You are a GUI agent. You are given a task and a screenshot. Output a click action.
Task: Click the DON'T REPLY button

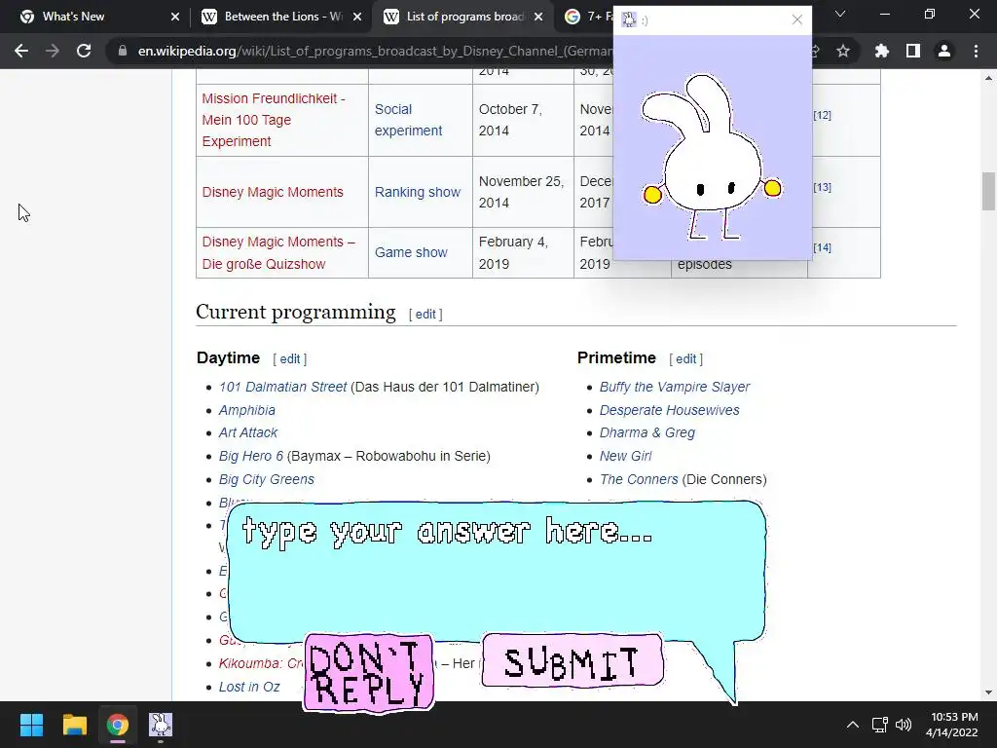(x=369, y=672)
